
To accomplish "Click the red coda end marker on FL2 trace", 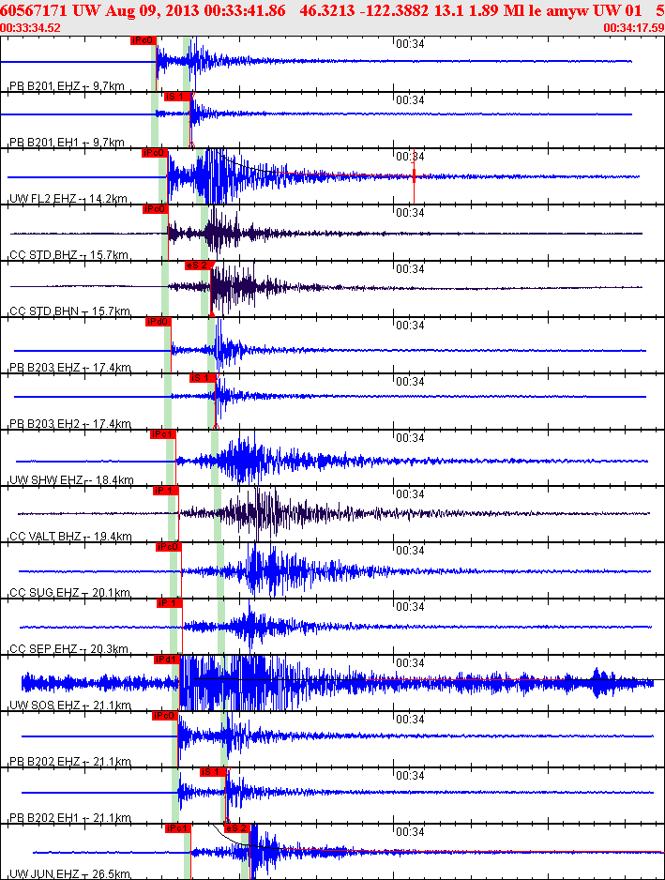I will [415, 176].
